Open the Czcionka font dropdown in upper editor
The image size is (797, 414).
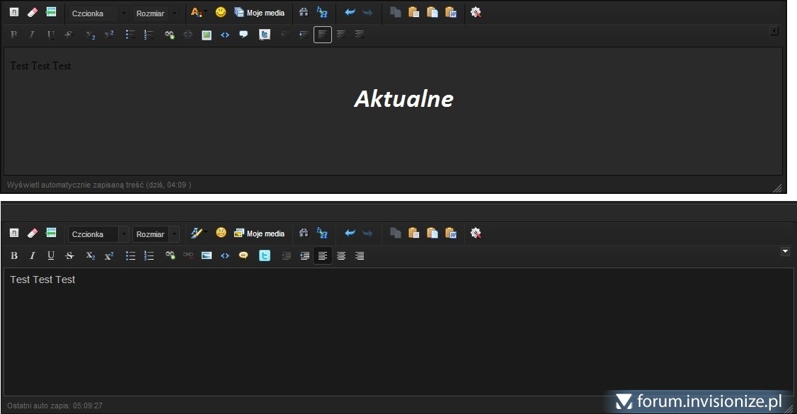pyautogui.click(x=99, y=13)
